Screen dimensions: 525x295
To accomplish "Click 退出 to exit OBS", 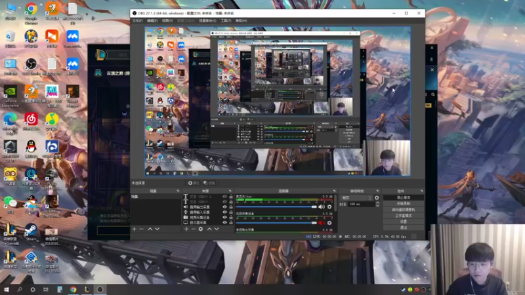I will pos(403,227).
